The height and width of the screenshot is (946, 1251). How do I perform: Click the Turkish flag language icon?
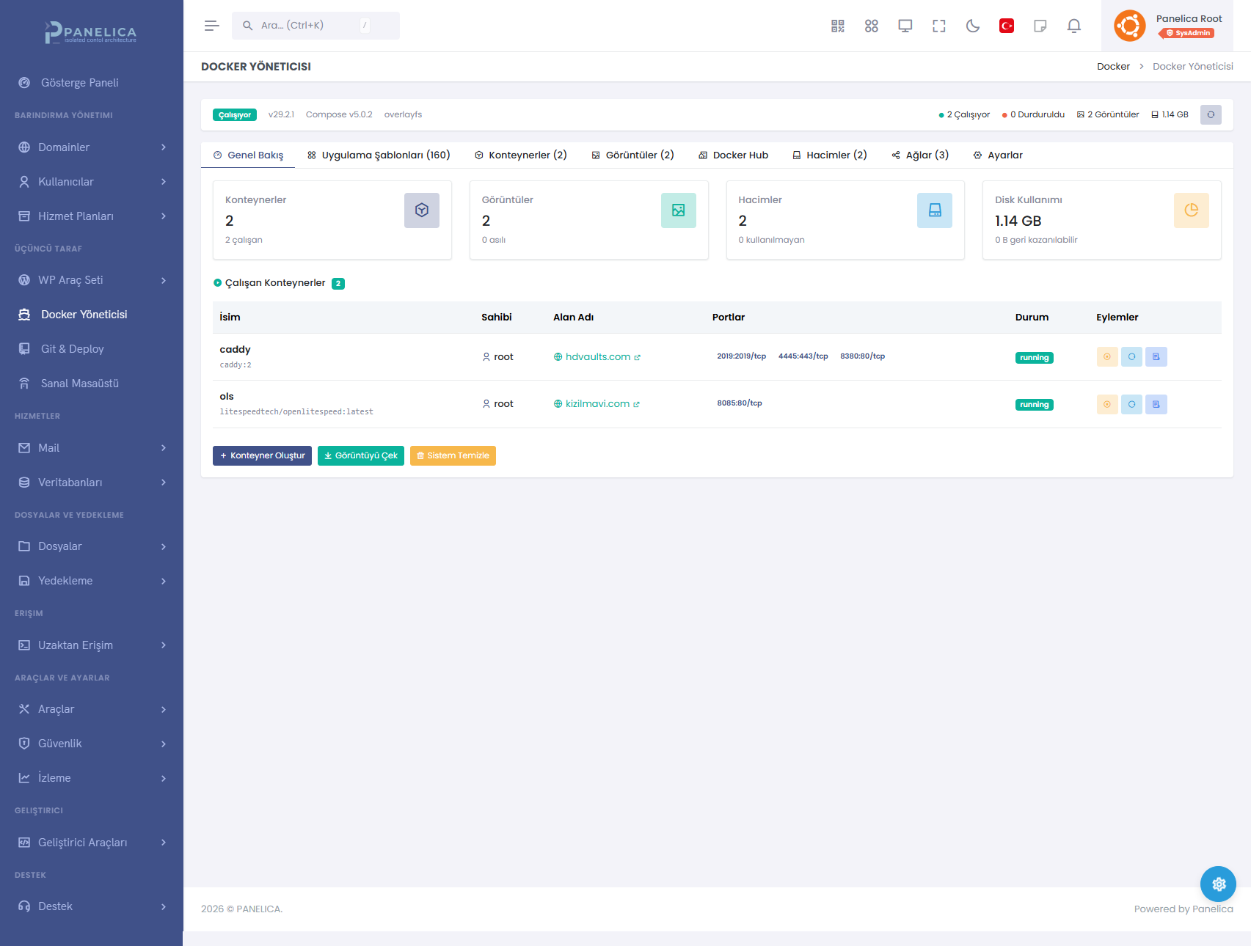(x=1006, y=26)
